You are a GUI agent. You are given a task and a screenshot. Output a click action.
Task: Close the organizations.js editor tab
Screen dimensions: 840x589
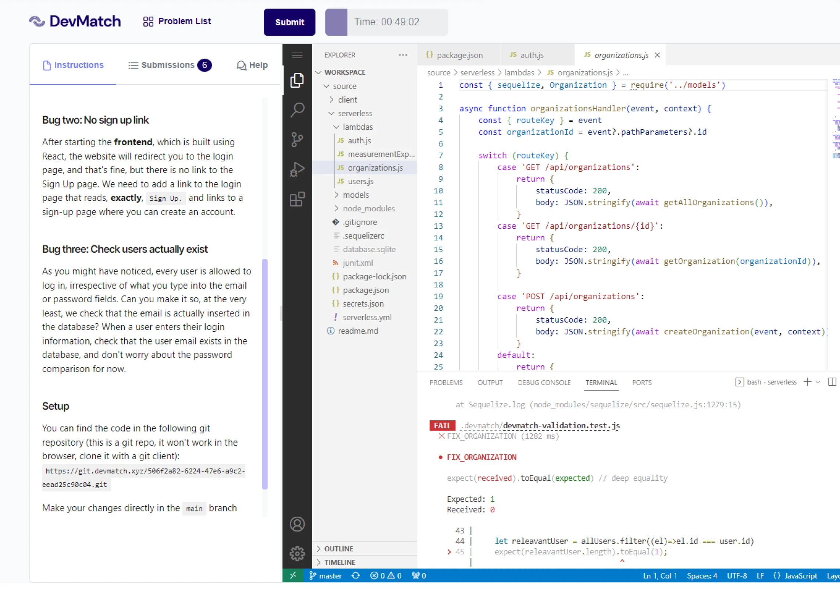(x=658, y=55)
